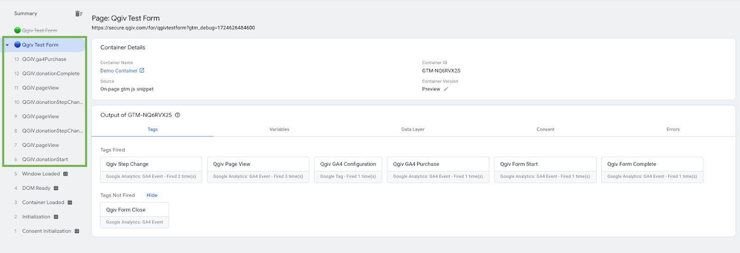Click icon next to Container Loaded event

tap(70, 203)
